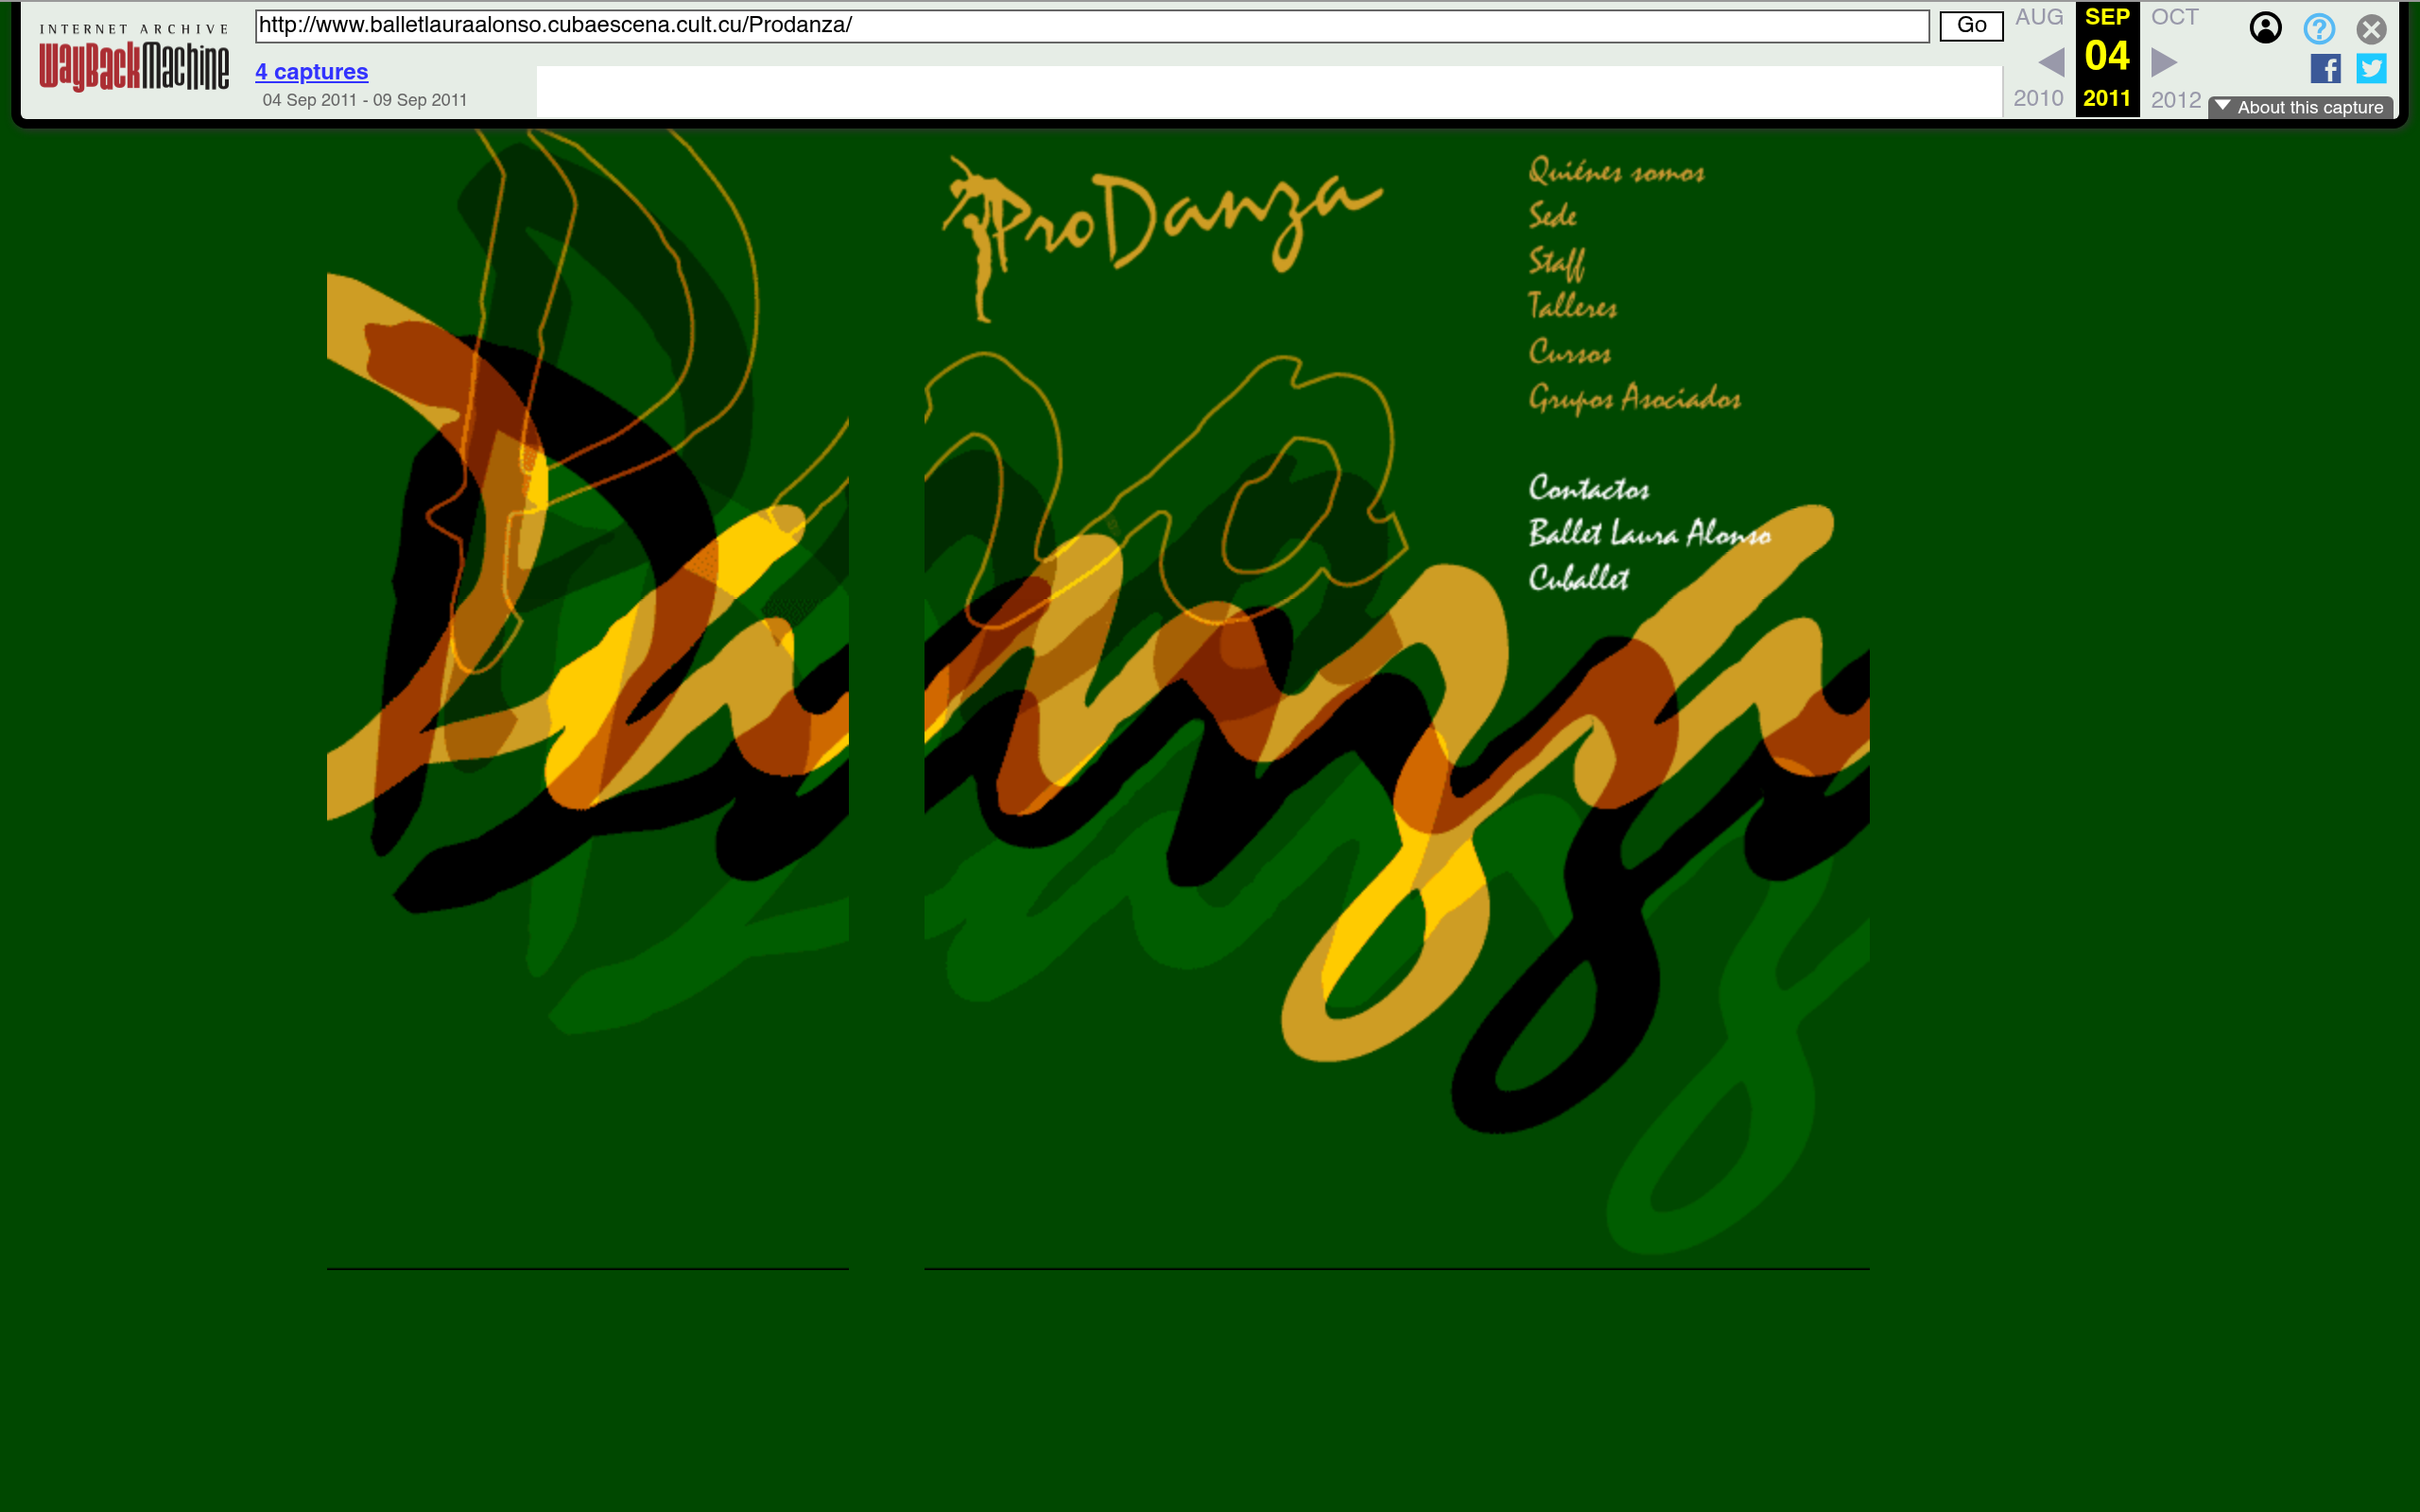
Task: Open the Grupos Asociados link
Action: point(1634,398)
